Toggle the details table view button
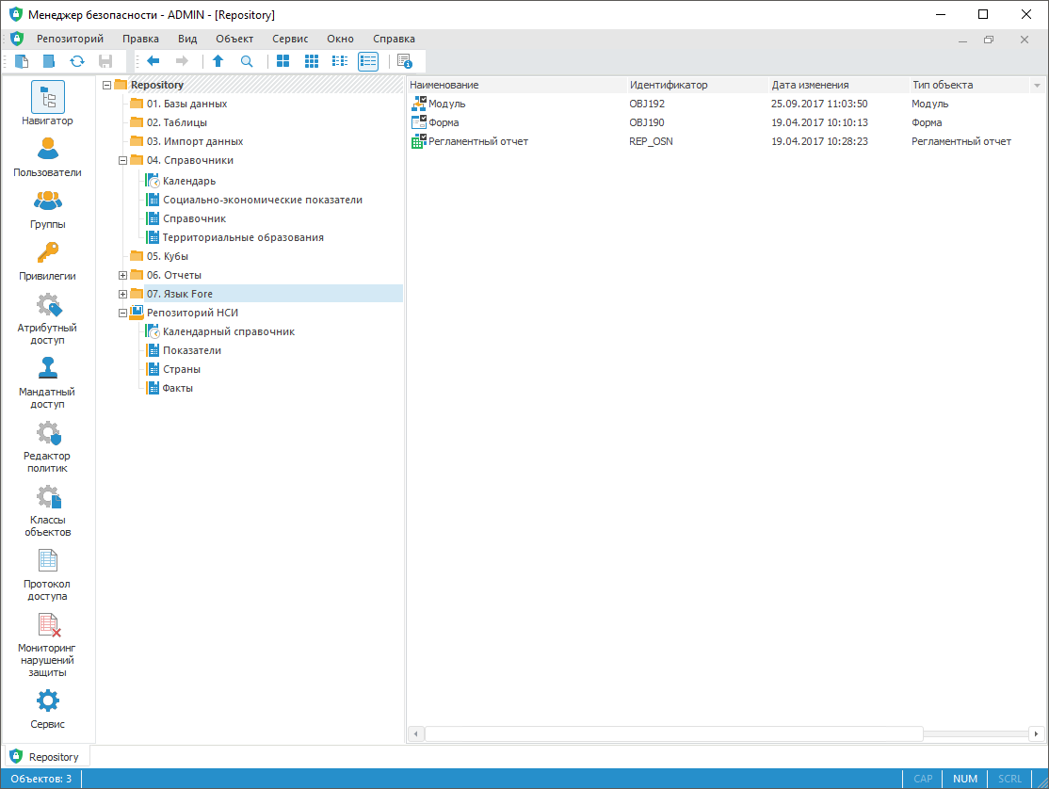Image resolution: width=1049 pixels, height=789 pixels. pos(367,61)
